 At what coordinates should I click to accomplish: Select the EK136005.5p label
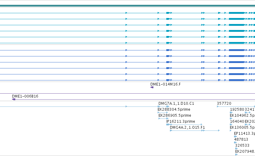(242, 127)
